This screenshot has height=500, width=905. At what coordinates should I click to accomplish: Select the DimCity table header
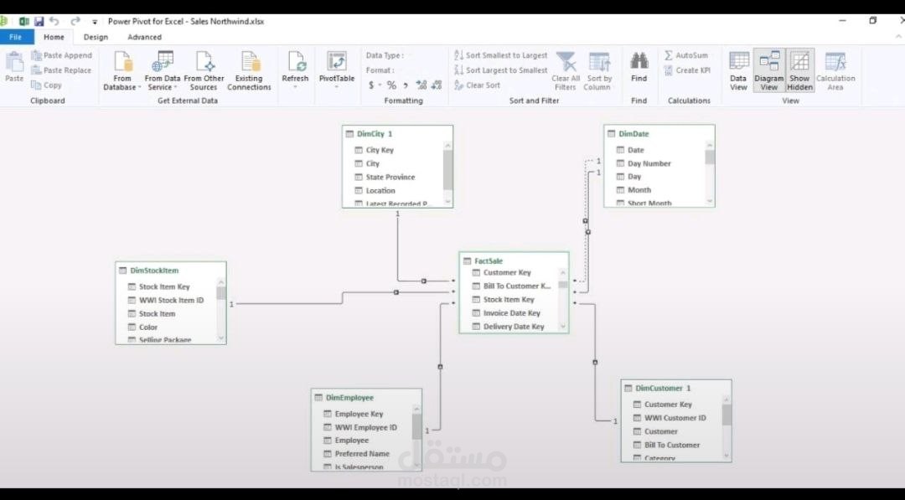pos(397,134)
